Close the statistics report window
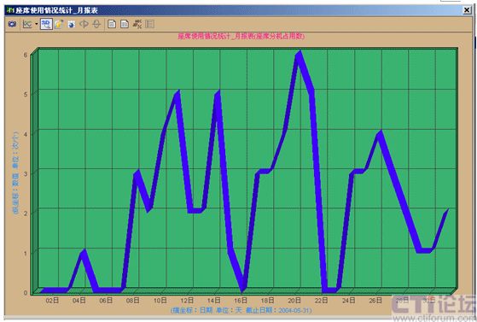 [467, 10]
